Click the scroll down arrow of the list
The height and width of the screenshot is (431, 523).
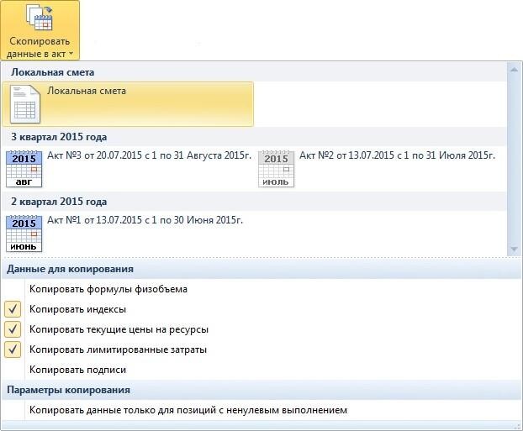[514, 250]
